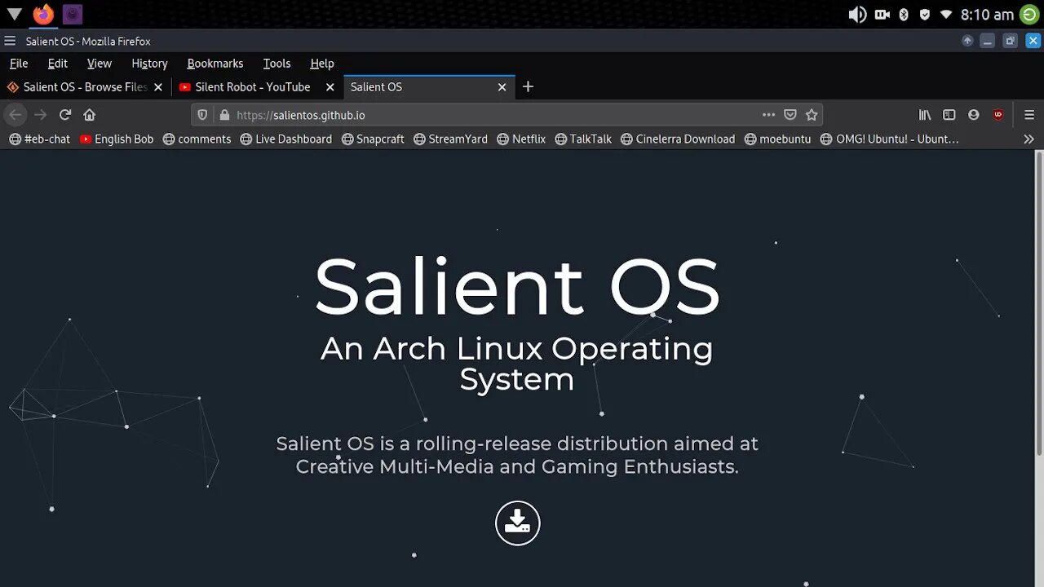
Task: Open the History menu
Action: (x=149, y=64)
